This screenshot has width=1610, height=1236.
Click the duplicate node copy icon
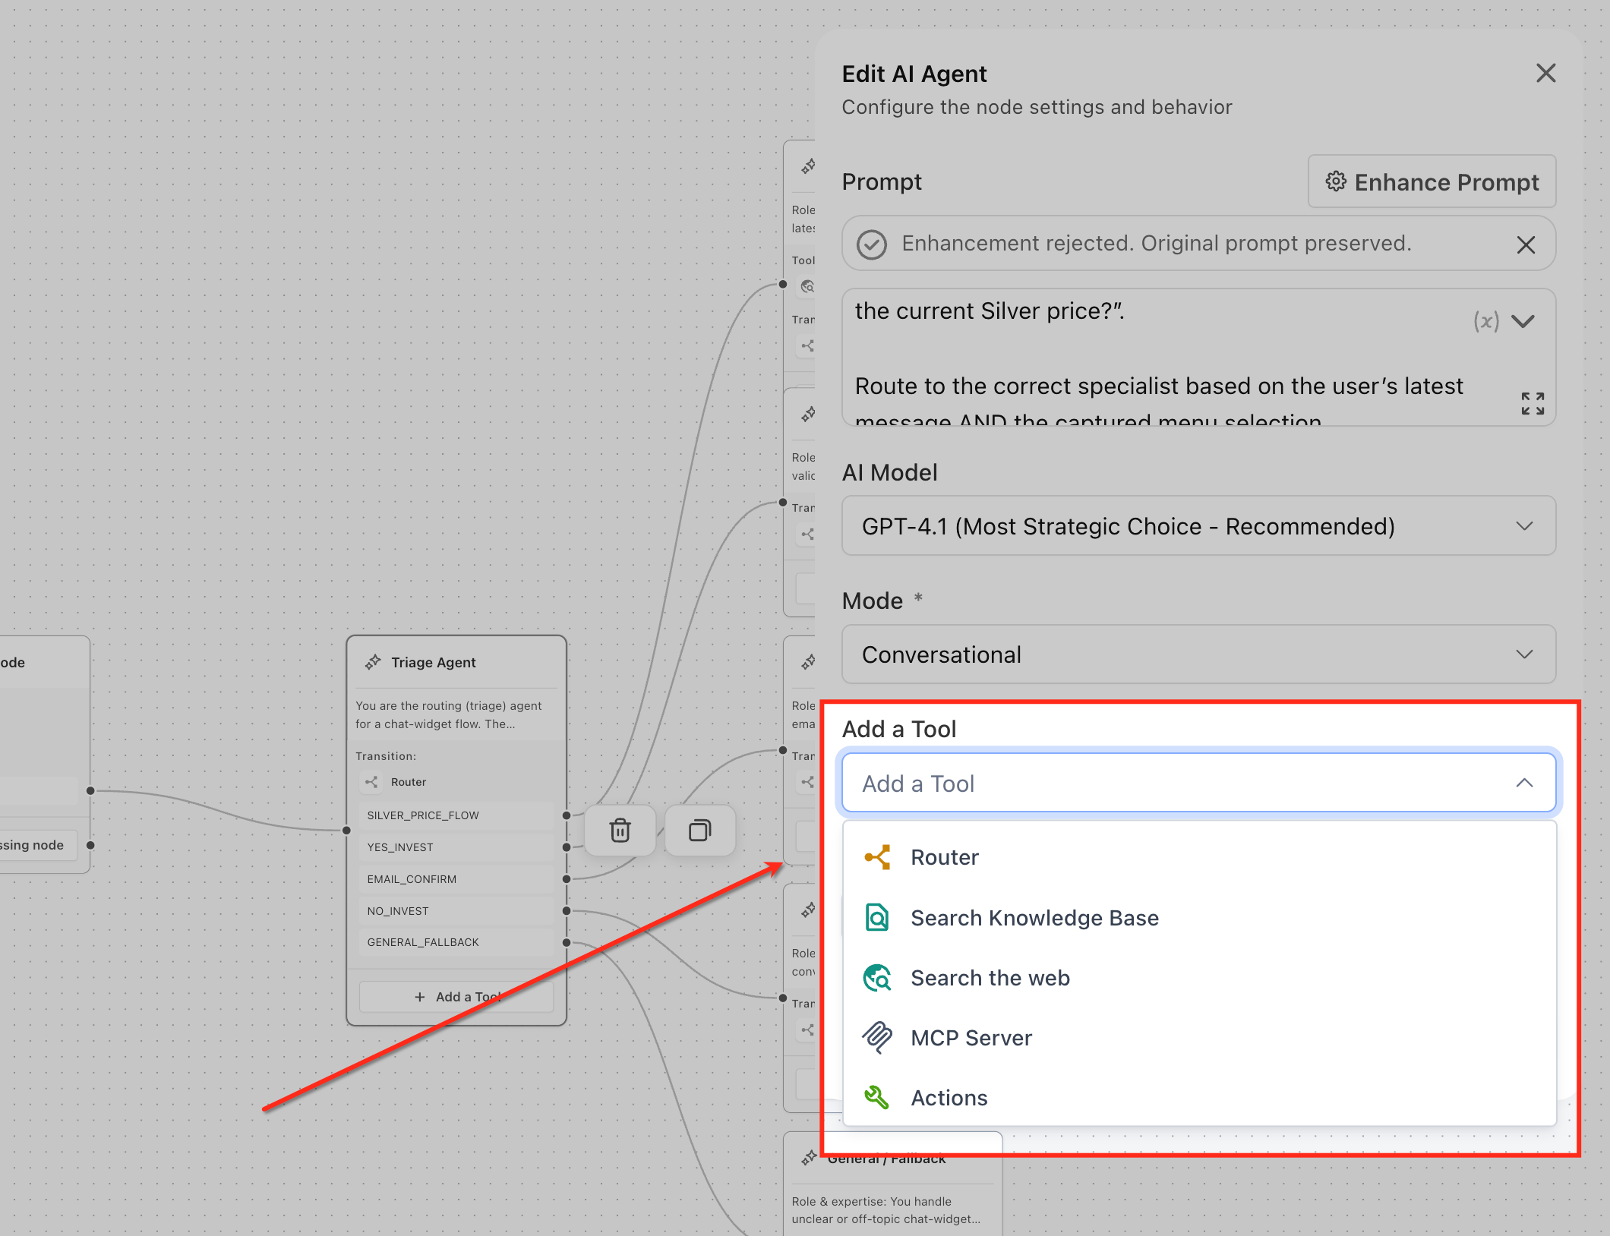pyautogui.click(x=699, y=830)
